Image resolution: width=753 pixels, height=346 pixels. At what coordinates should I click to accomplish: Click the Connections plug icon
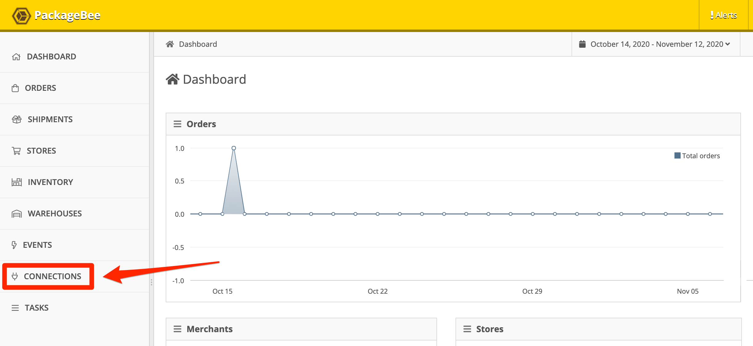click(15, 276)
